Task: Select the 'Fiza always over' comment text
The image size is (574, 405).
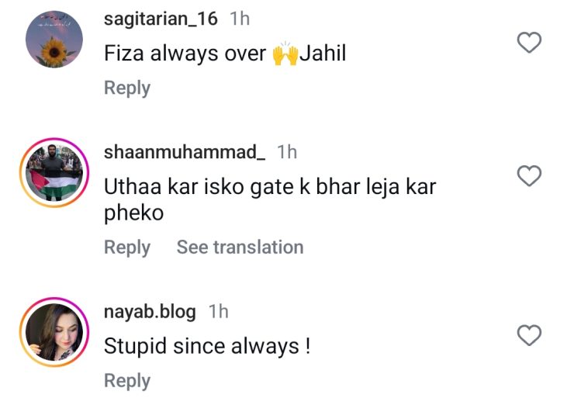Action: tap(186, 55)
